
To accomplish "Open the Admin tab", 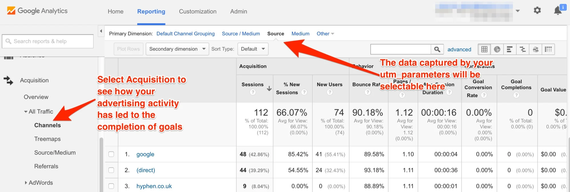I will tap(239, 11).
